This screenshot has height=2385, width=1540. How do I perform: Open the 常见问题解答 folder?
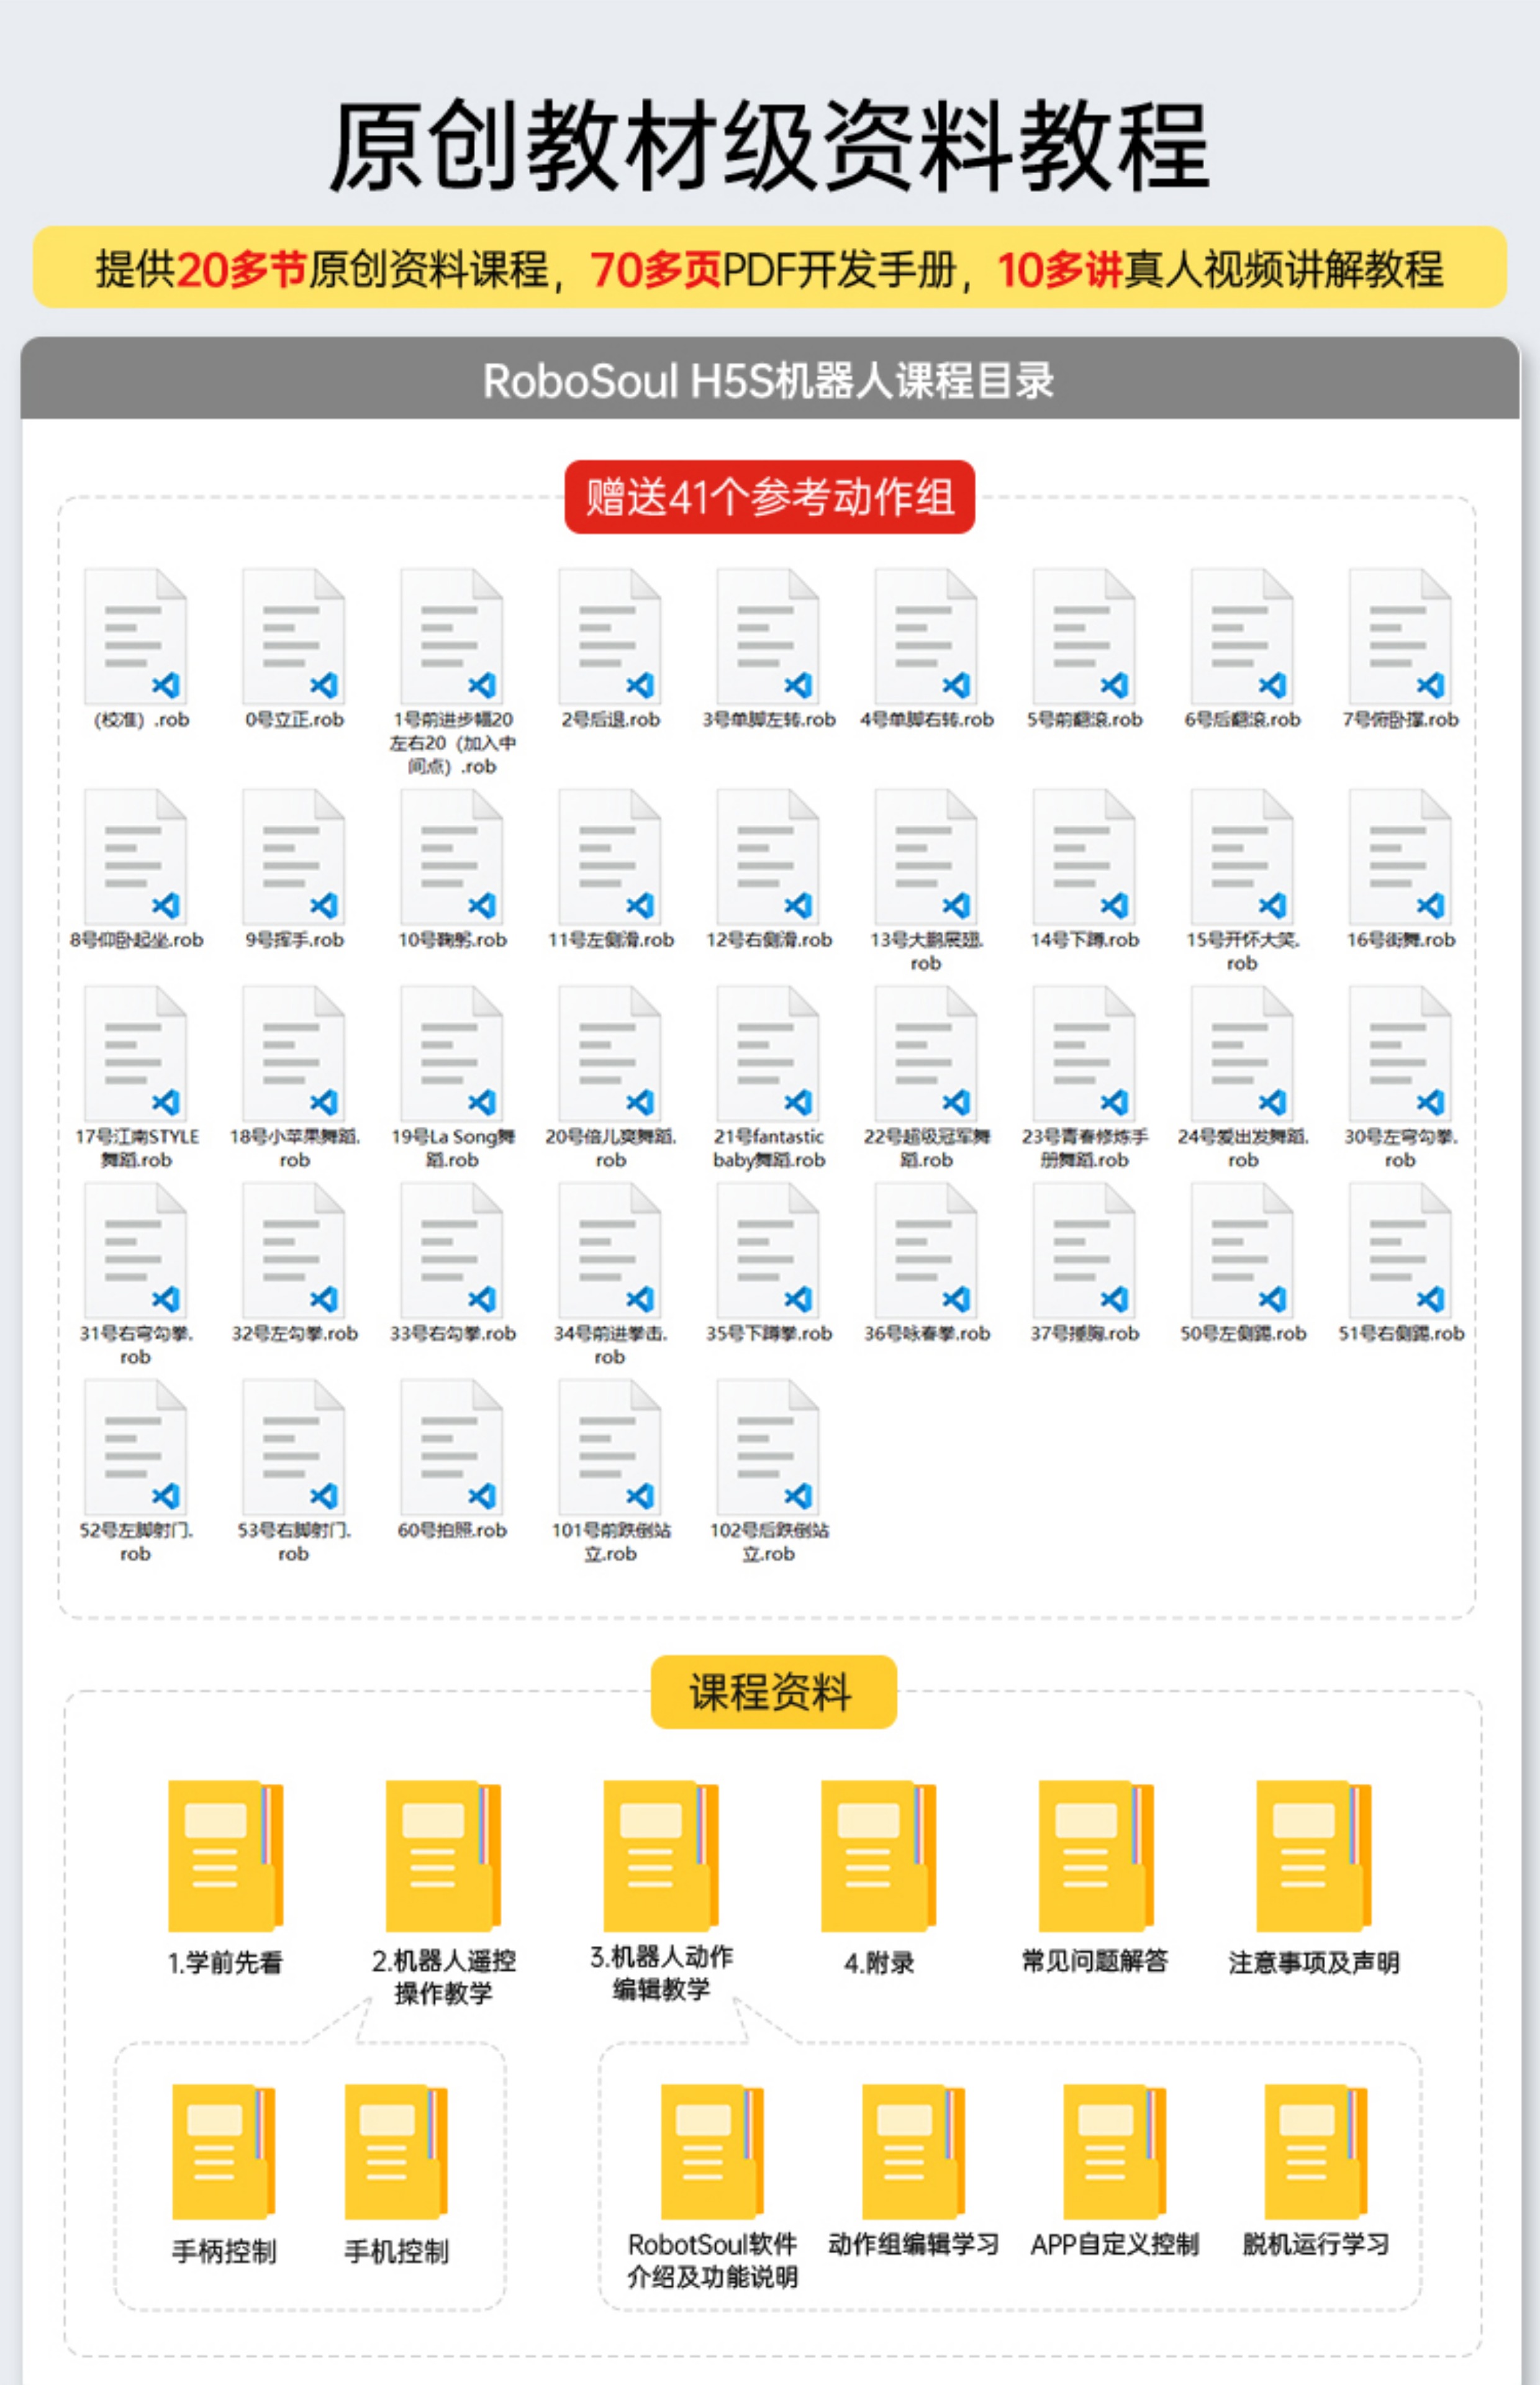(x=1096, y=1855)
